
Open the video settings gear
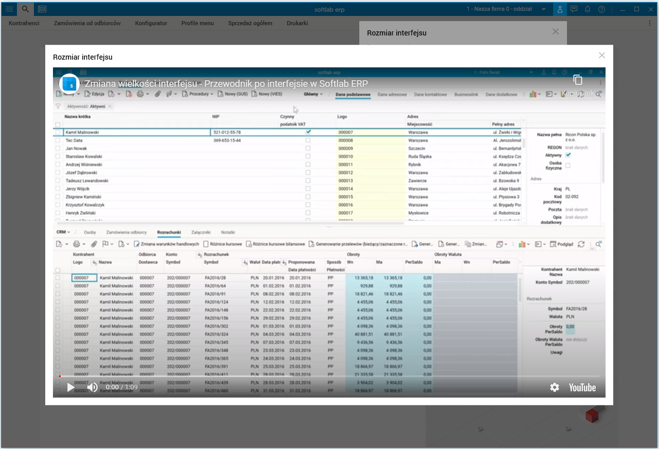coord(555,387)
